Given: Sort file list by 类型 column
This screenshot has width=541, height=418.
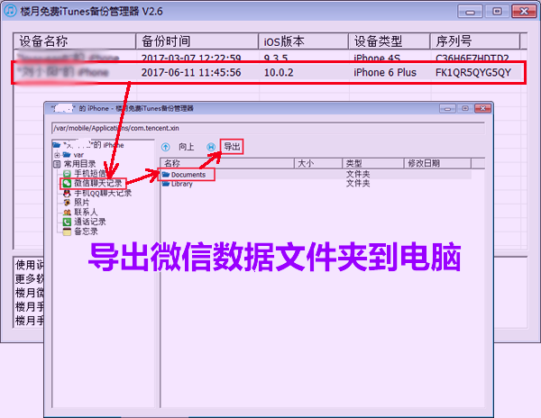Looking at the screenshot, I should pos(372,163).
